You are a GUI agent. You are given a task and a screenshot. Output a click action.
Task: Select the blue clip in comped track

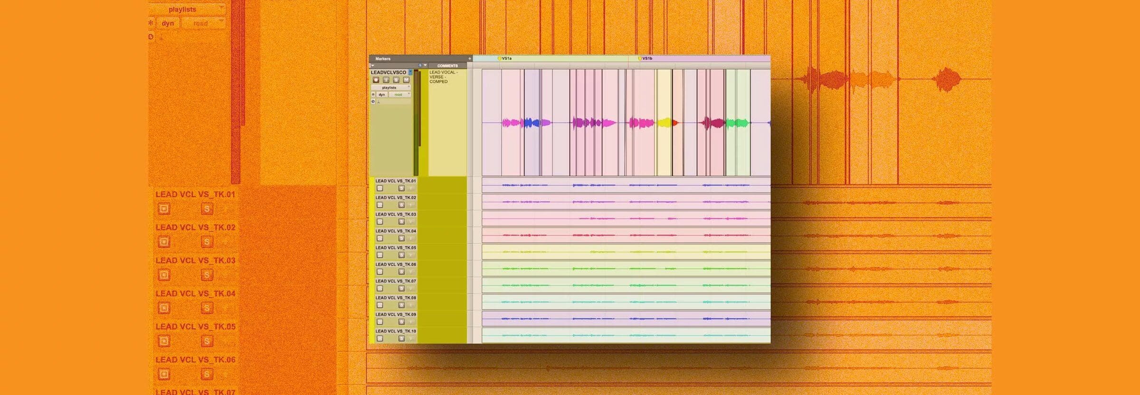click(x=532, y=123)
